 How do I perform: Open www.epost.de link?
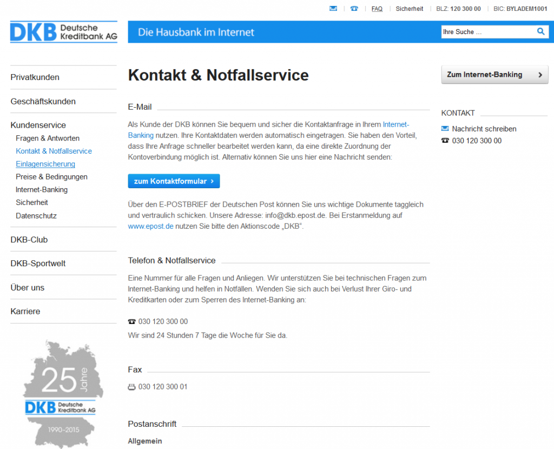(150, 226)
